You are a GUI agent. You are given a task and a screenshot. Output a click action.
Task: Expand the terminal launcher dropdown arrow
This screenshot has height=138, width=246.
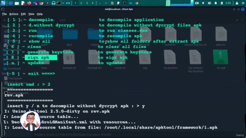63,3
